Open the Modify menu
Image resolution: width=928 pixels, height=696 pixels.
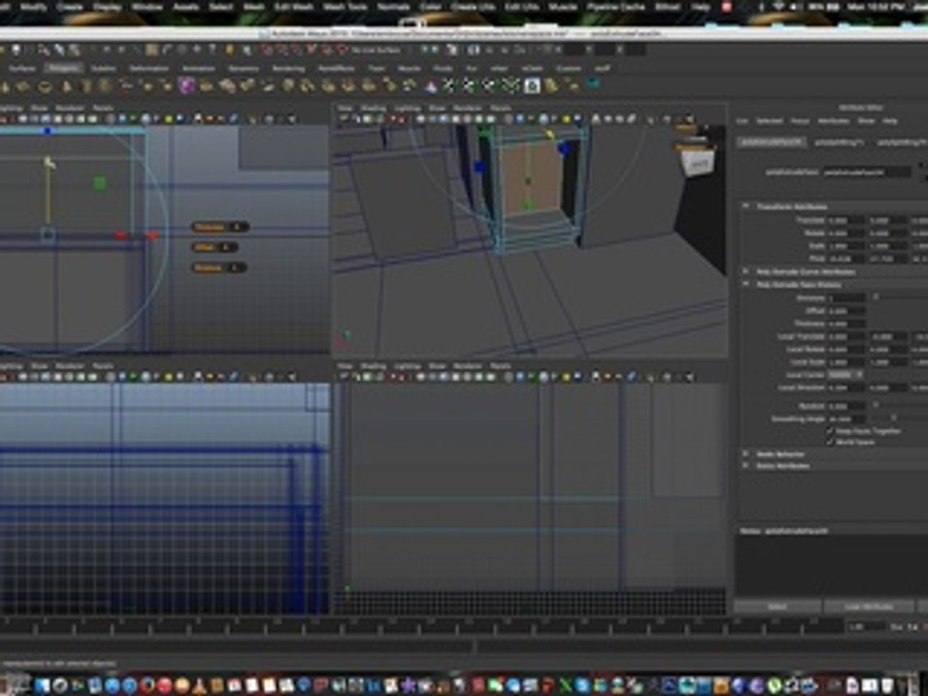[34, 7]
